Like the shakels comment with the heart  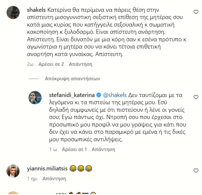pyautogui.click(x=196, y=12)
